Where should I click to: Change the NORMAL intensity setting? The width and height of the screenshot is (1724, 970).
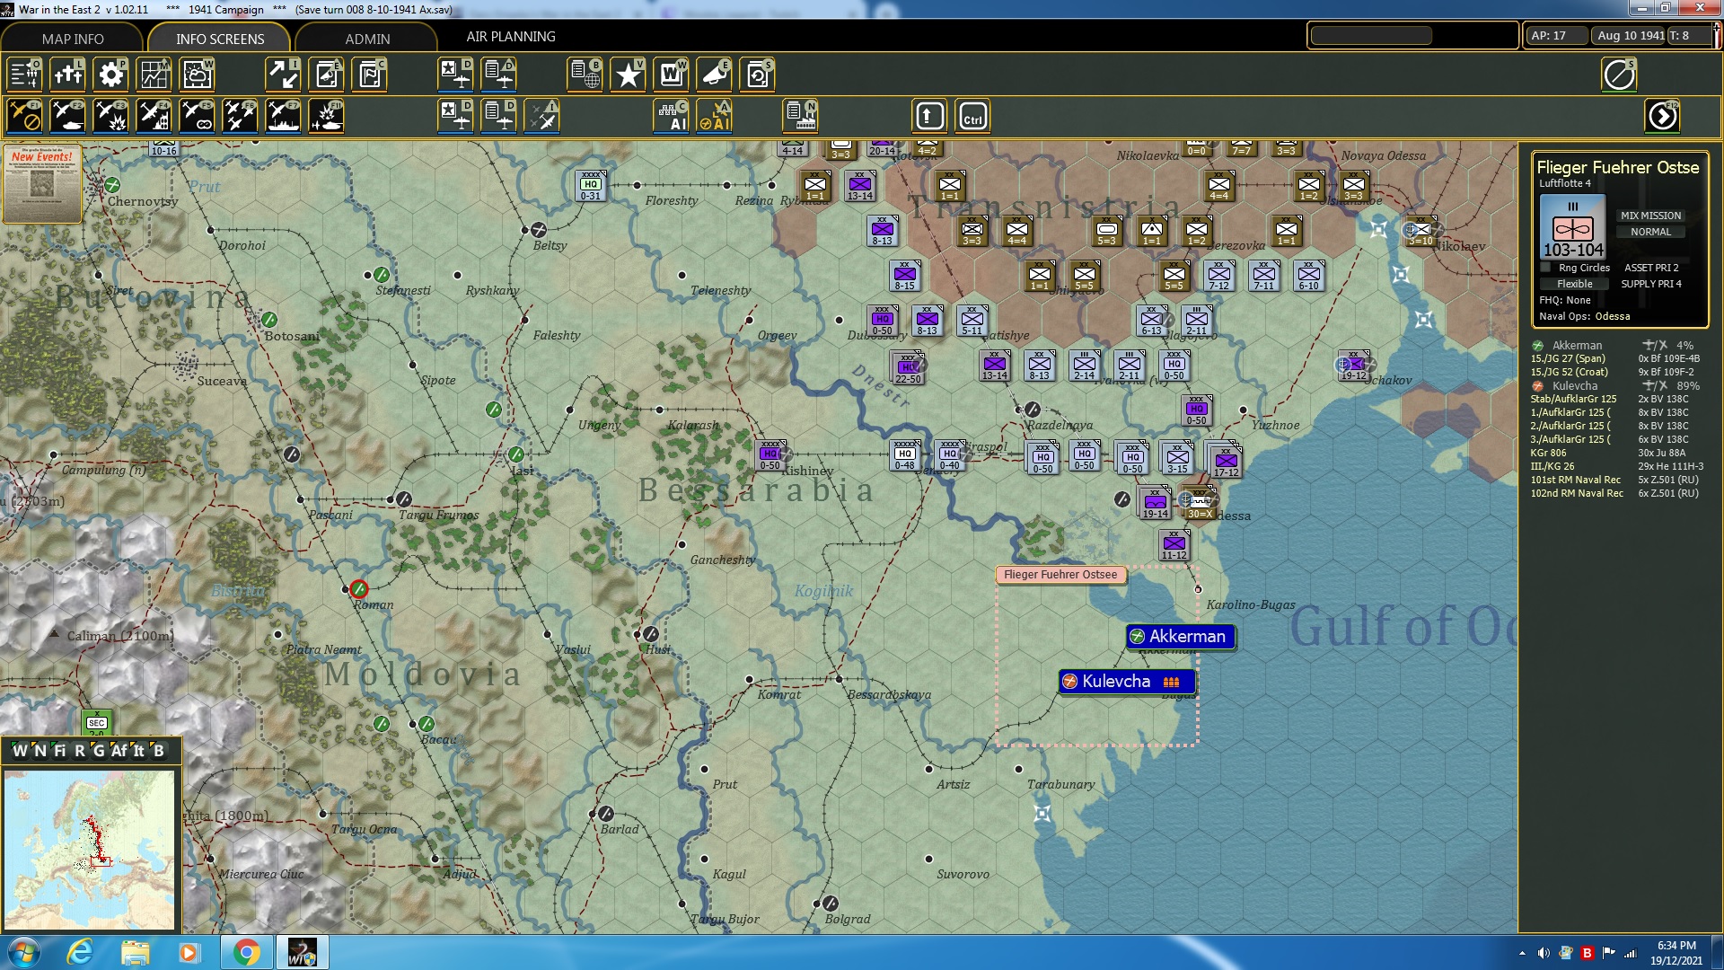1650,232
